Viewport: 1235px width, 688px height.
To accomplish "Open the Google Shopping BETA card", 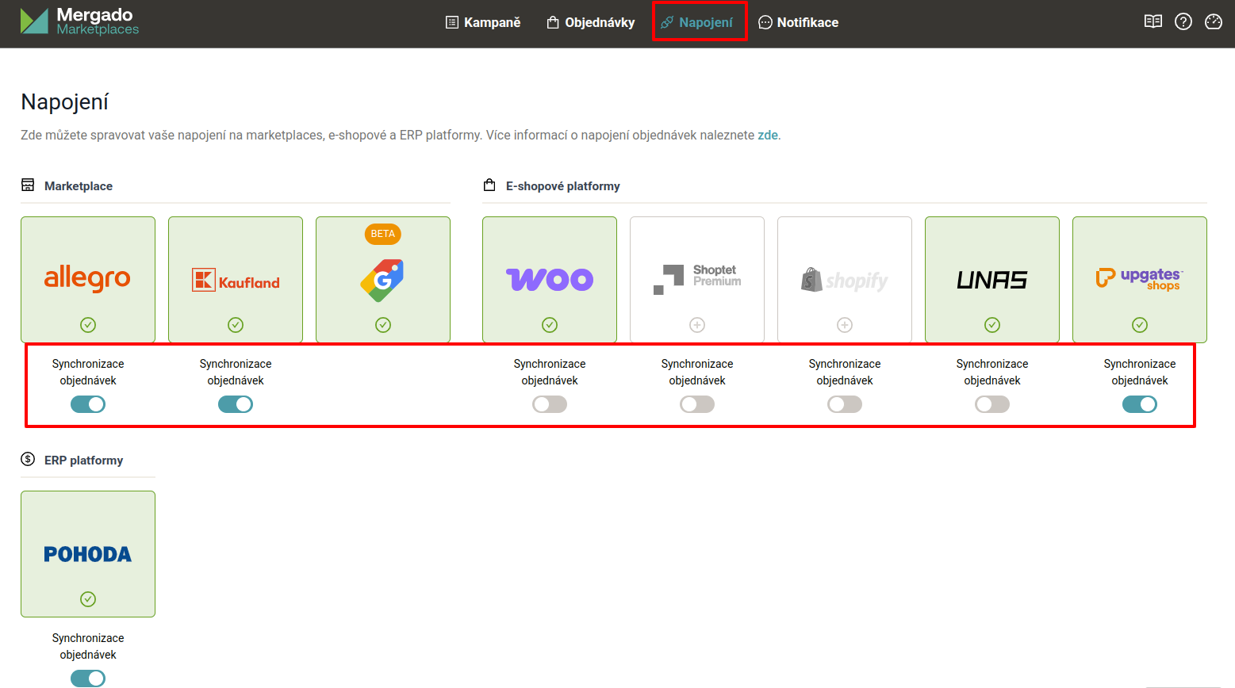I will click(383, 279).
